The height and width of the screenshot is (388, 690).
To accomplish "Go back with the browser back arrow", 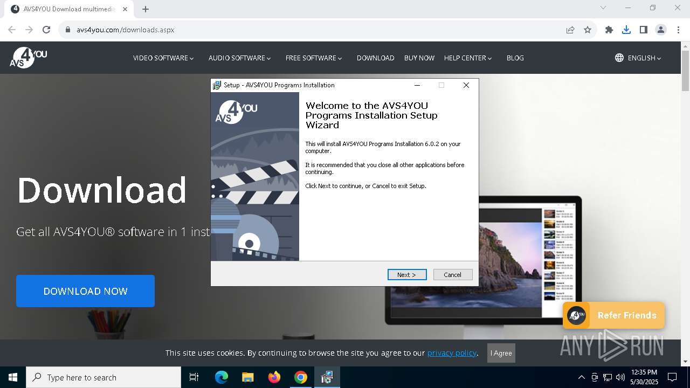I will pos(12,30).
